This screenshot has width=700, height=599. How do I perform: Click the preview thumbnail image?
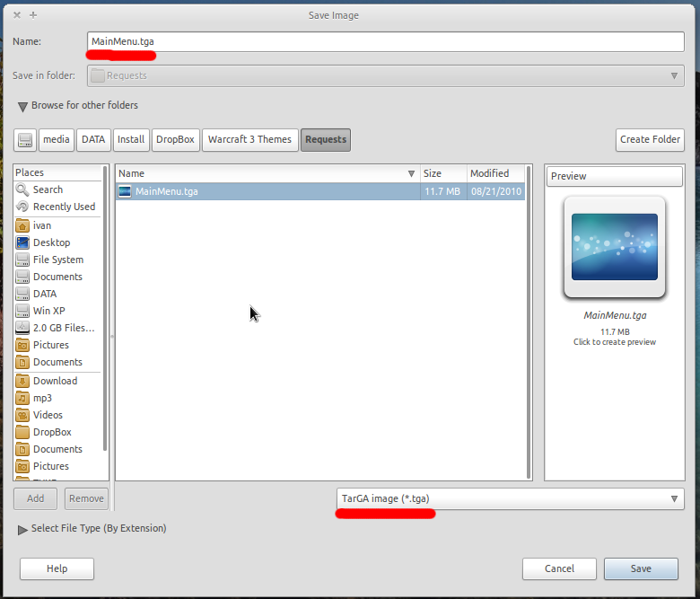(614, 247)
